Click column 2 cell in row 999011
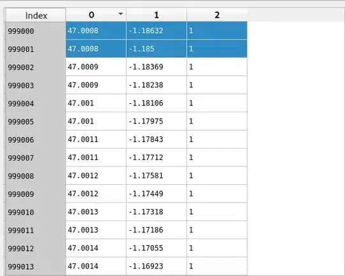345x276 pixels. coord(217,230)
